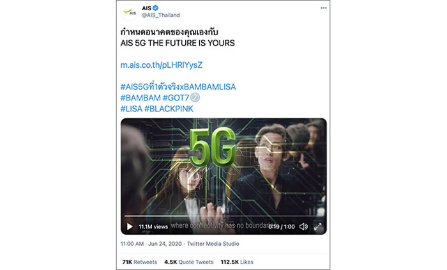The image size is (447, 270).
Task: Mute the video using the speaker icon
Action: pos(303,226)
